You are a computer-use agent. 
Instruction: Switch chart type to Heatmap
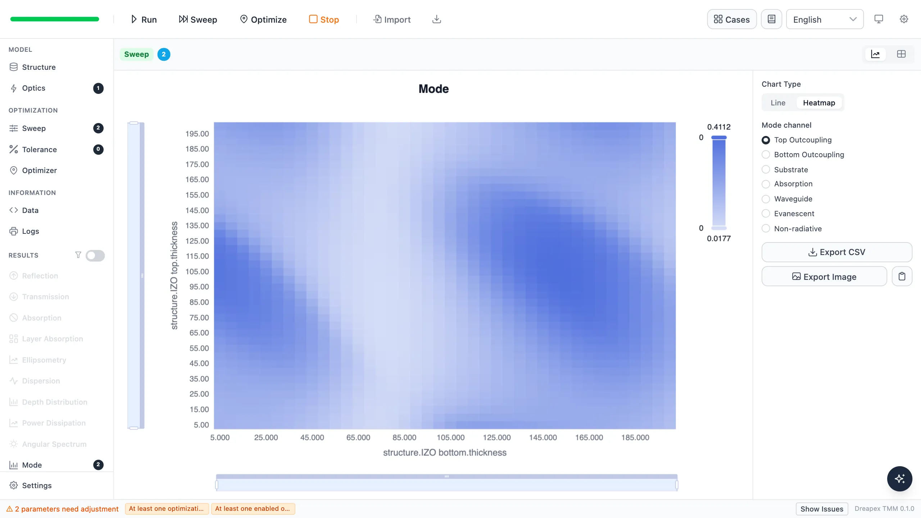click(819, 103)
